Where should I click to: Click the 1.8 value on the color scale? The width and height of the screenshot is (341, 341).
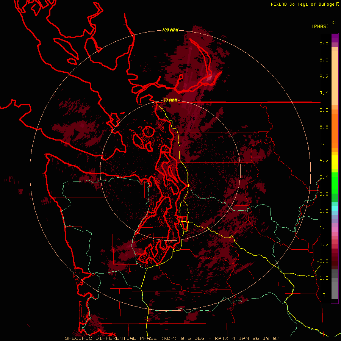324,211
